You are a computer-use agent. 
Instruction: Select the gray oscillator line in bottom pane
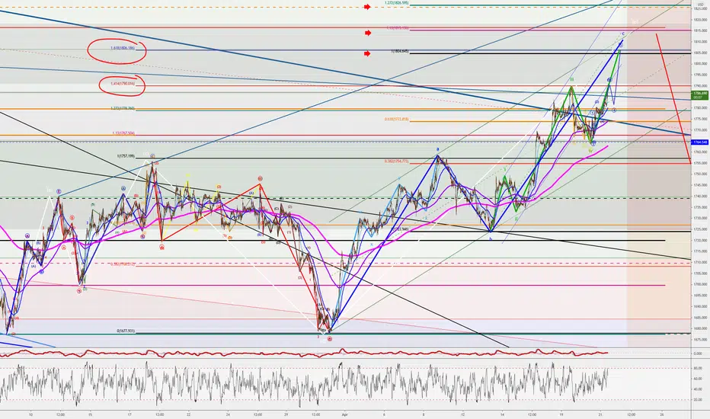[x=303, y=382]
